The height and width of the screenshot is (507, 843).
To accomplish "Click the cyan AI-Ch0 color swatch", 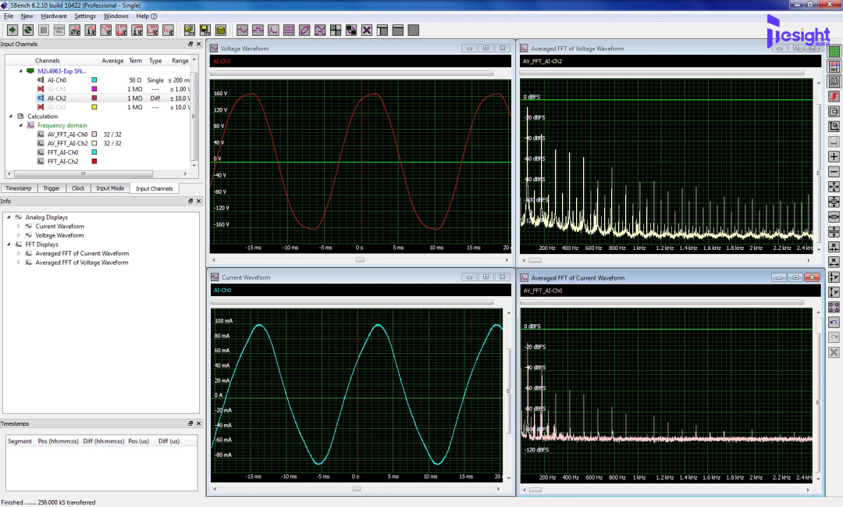I will [94, 80].
